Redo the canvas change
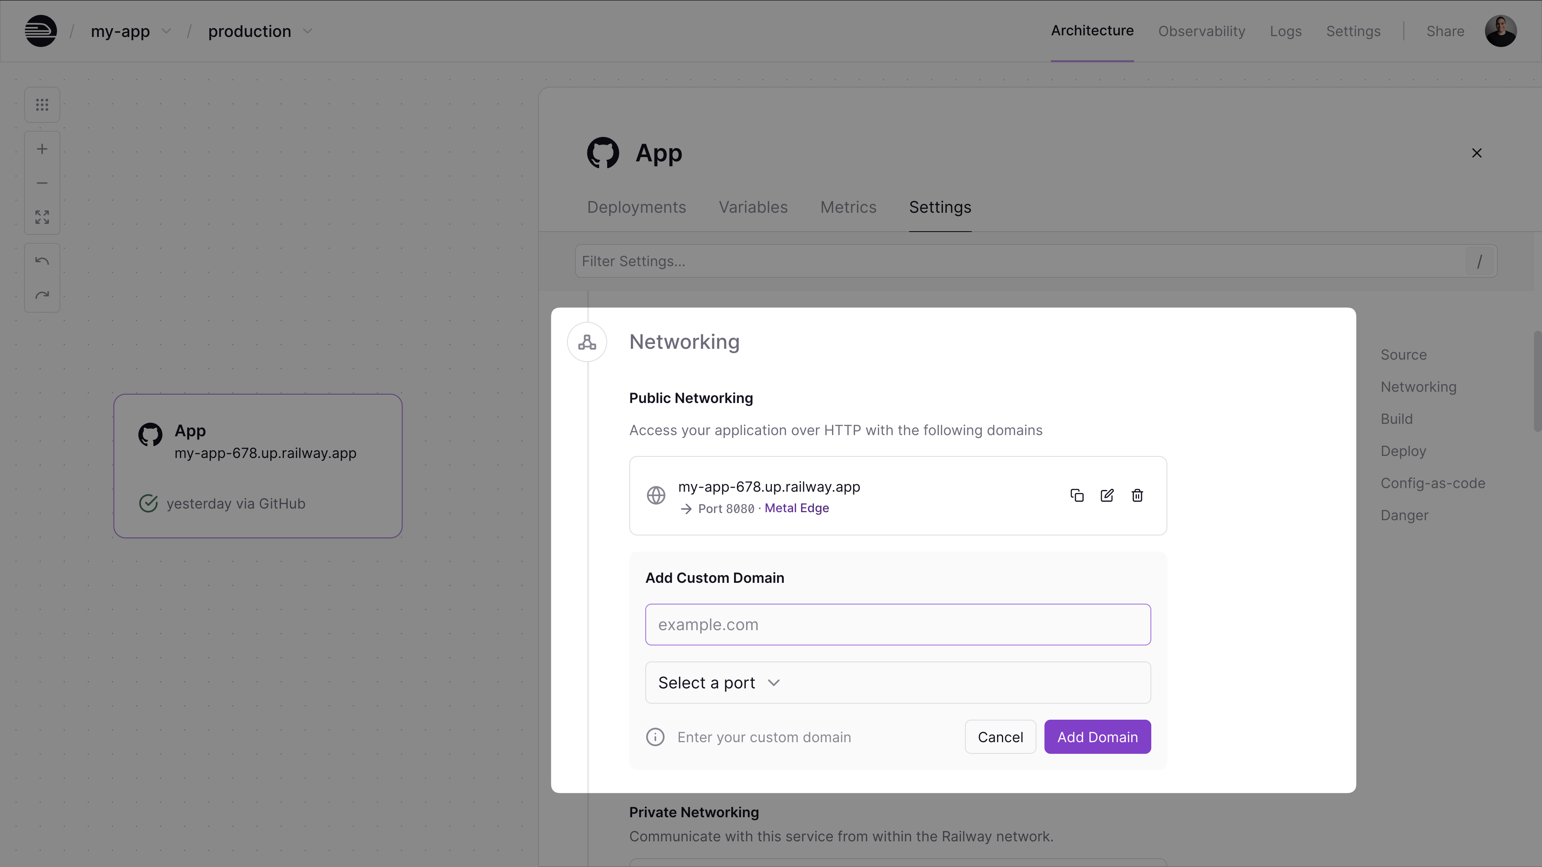This screenshot has width=1542, height=867. (42, 295)
